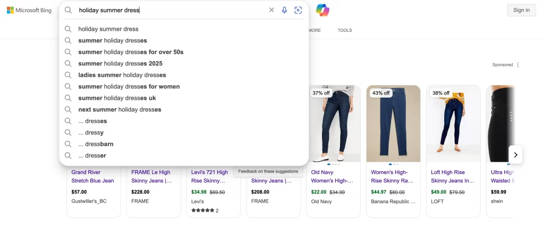The height and width of the screenshot is (227, 544).
Task: Click the LOFT seller name
Action: (437, 202)
